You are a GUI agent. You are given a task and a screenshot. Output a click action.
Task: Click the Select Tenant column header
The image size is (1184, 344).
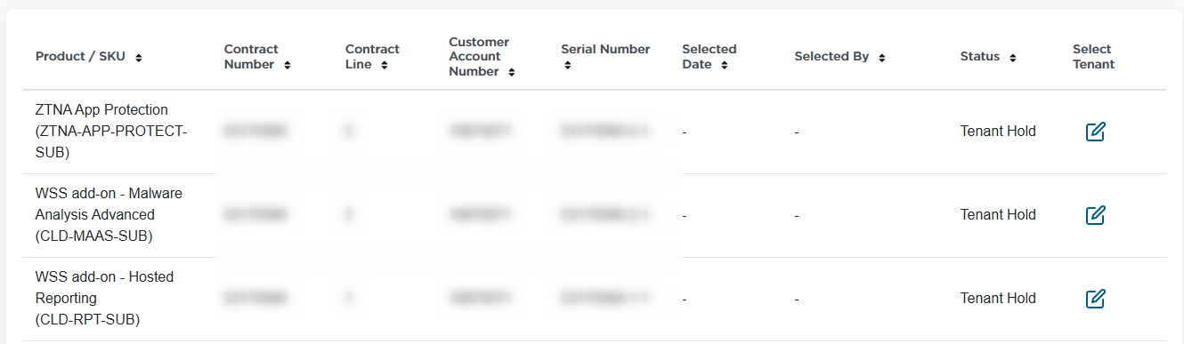1093,57
